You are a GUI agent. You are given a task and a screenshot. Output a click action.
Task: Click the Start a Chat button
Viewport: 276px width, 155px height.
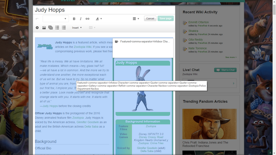coord(225,70)
